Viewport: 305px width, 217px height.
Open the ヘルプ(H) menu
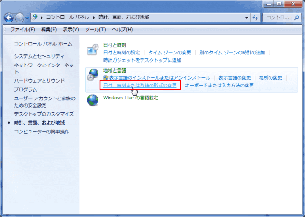(x=122, y=29)
